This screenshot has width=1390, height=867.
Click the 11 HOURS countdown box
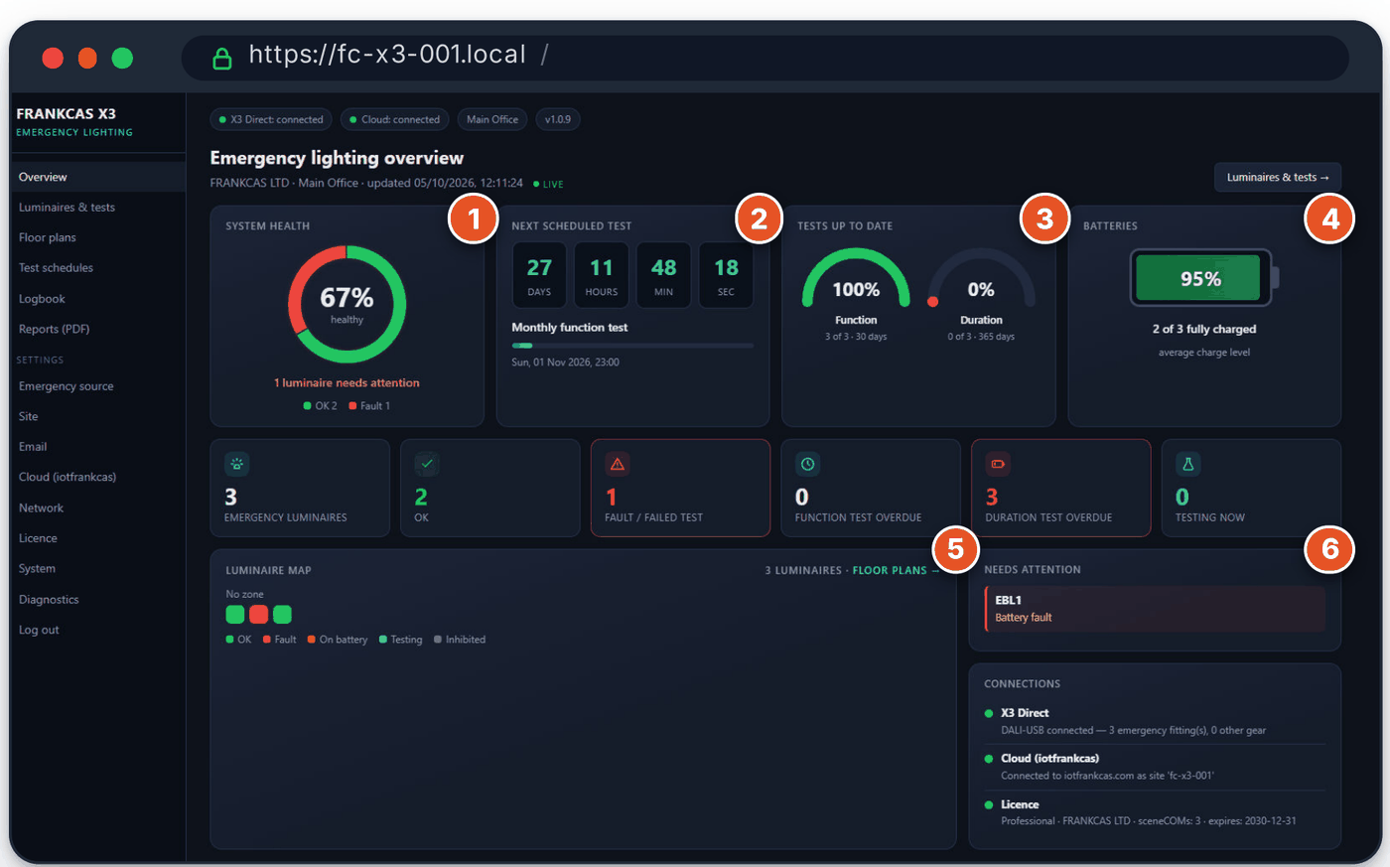pos(602,275)
